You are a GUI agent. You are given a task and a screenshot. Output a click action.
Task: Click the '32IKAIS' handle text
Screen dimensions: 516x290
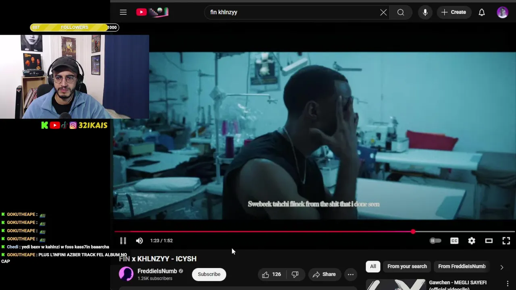(93, 125)
